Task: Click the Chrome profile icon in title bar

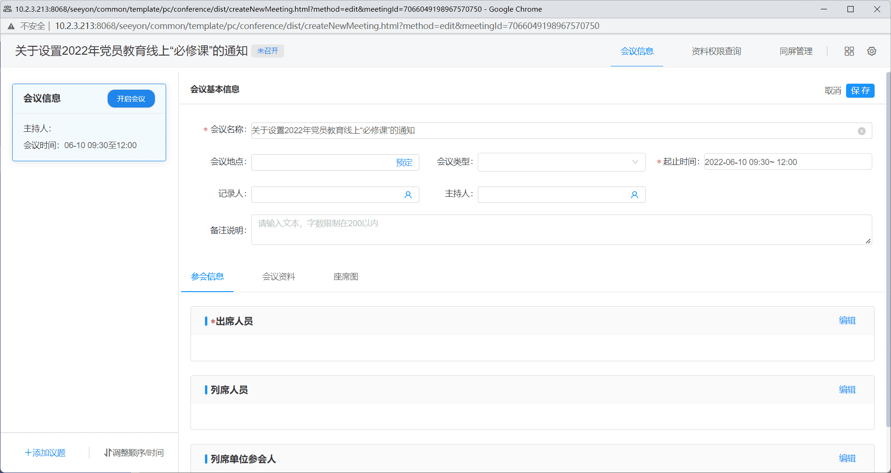Action: click(x=7, y=9)
